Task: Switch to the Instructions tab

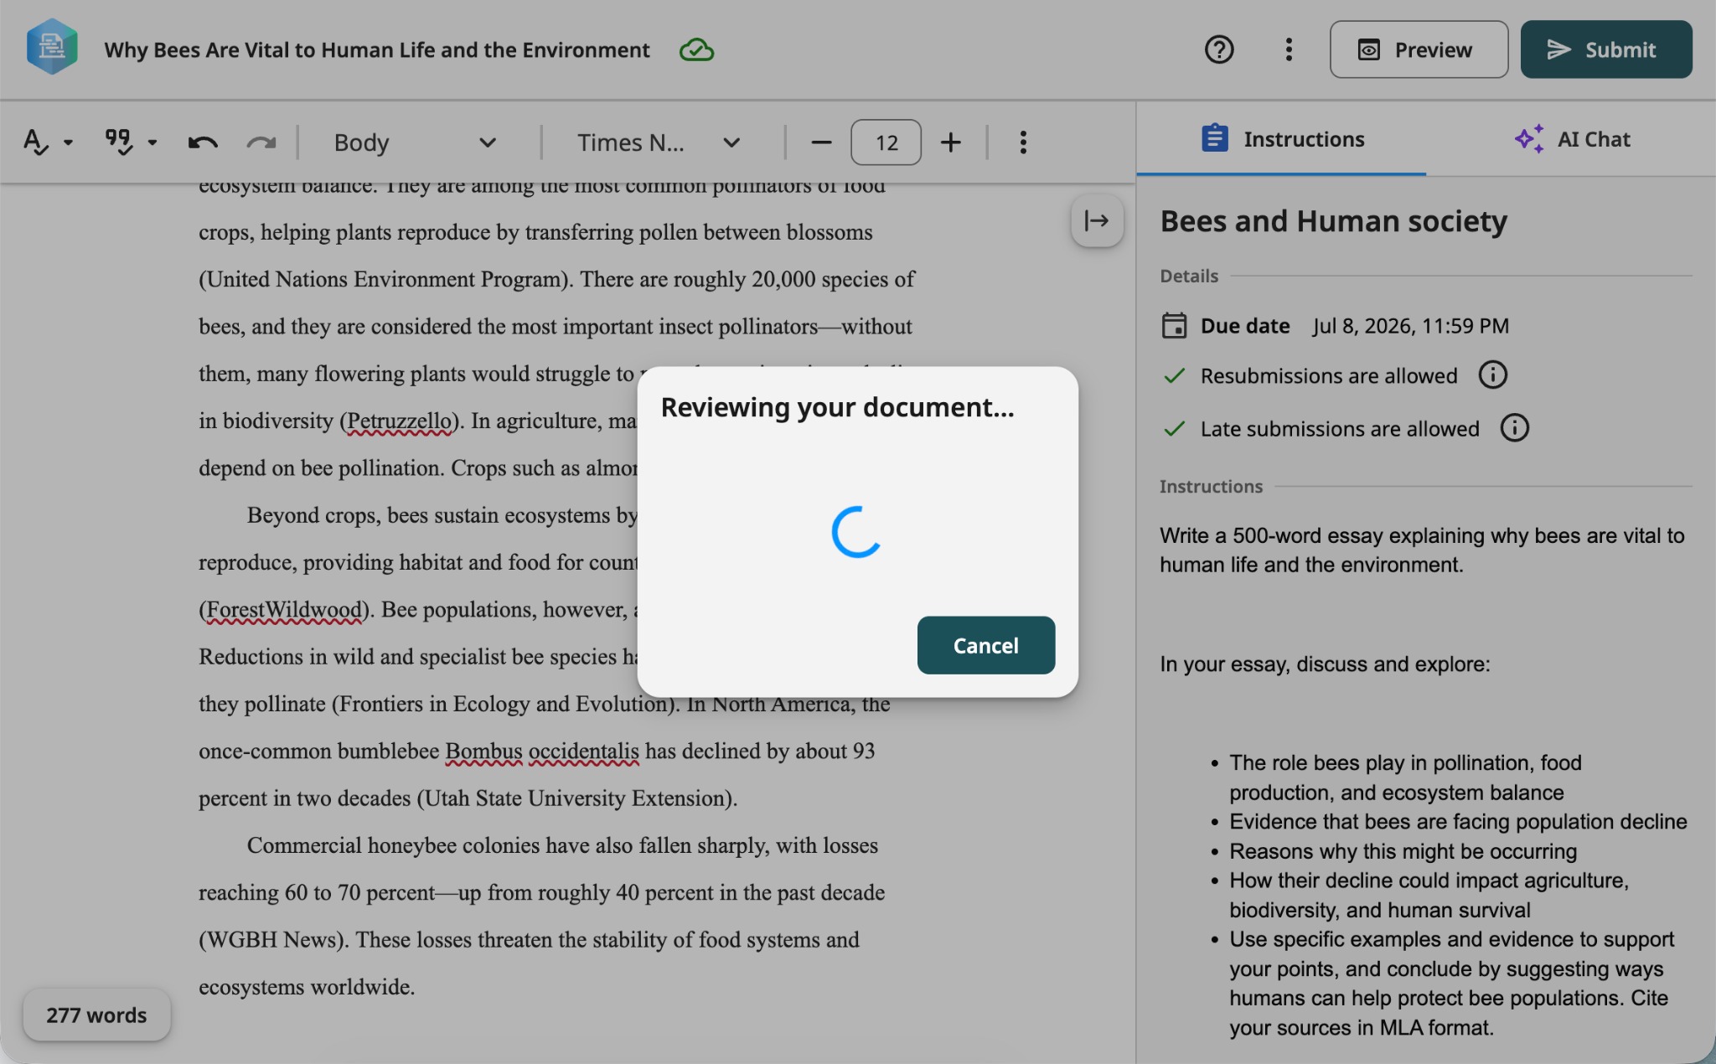Action: point(1282,139)
